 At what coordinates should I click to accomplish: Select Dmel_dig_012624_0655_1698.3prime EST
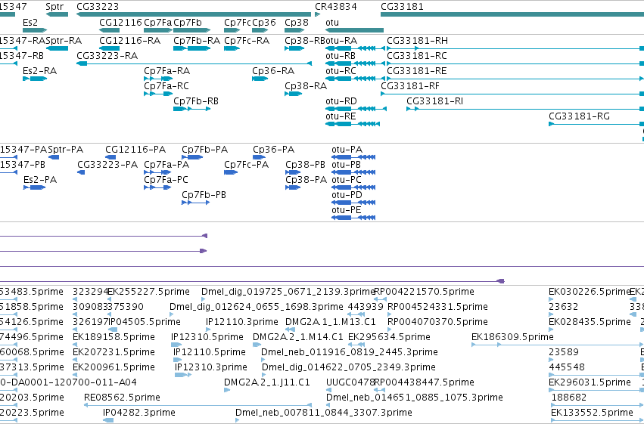coord(257,307)
